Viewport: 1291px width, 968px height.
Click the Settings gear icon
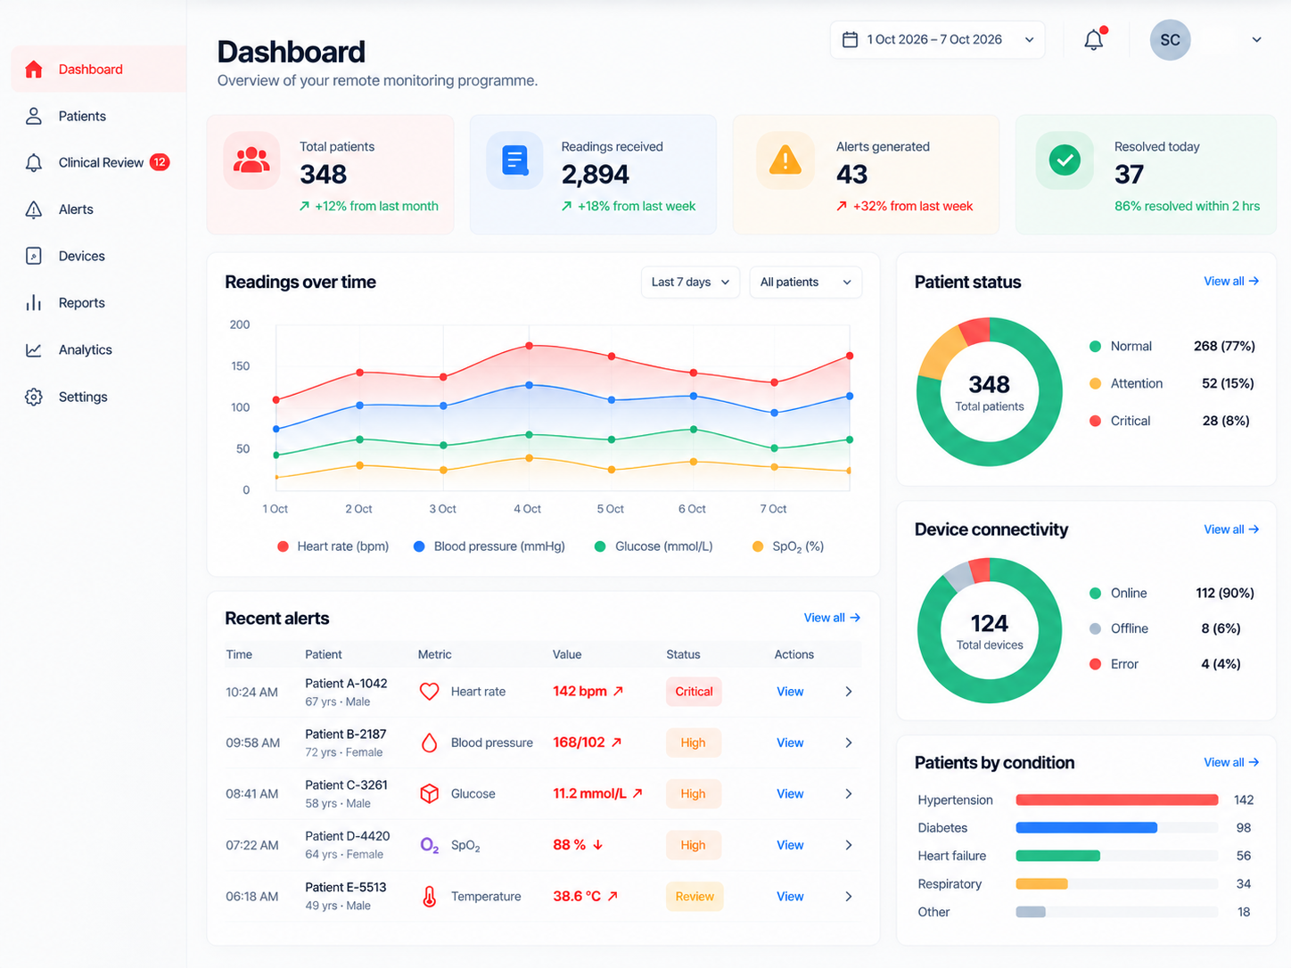(34, 397)
